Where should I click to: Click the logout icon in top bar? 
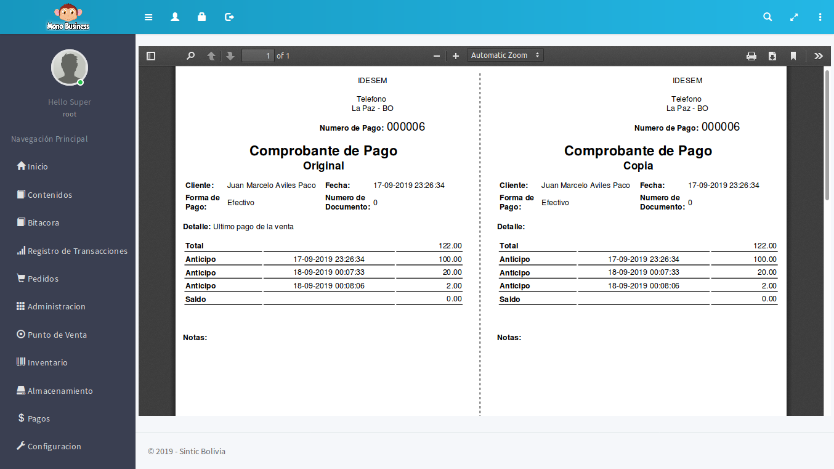229,17
